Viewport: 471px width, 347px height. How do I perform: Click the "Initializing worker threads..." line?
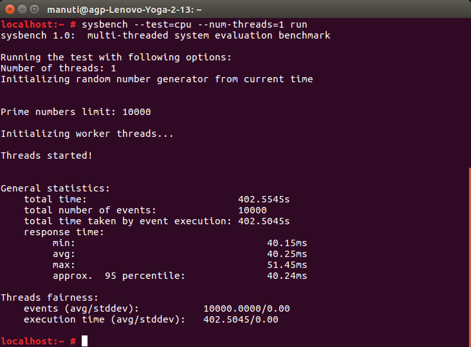point(87,134)
